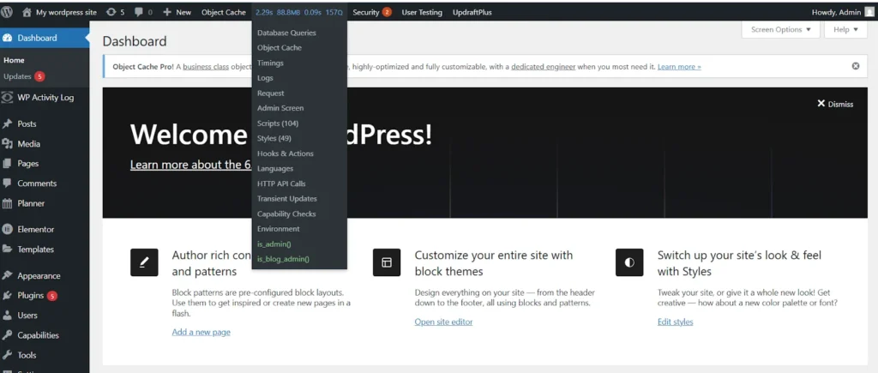Click the home icon beside My wordpress site

pyautogui.click(x=27, y=12)
